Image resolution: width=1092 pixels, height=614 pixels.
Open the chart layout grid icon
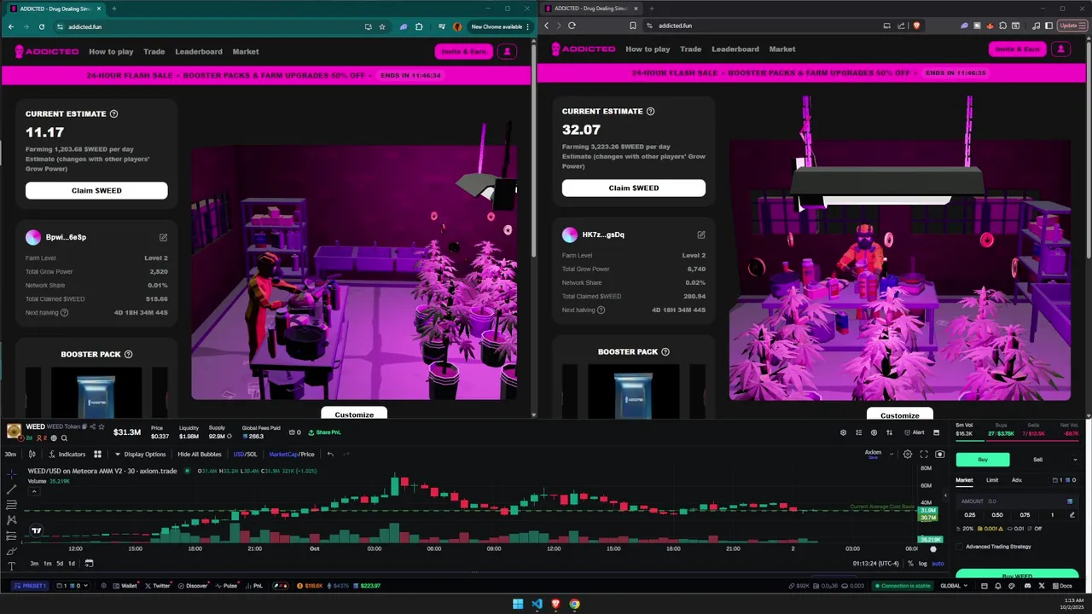point(97,455)
